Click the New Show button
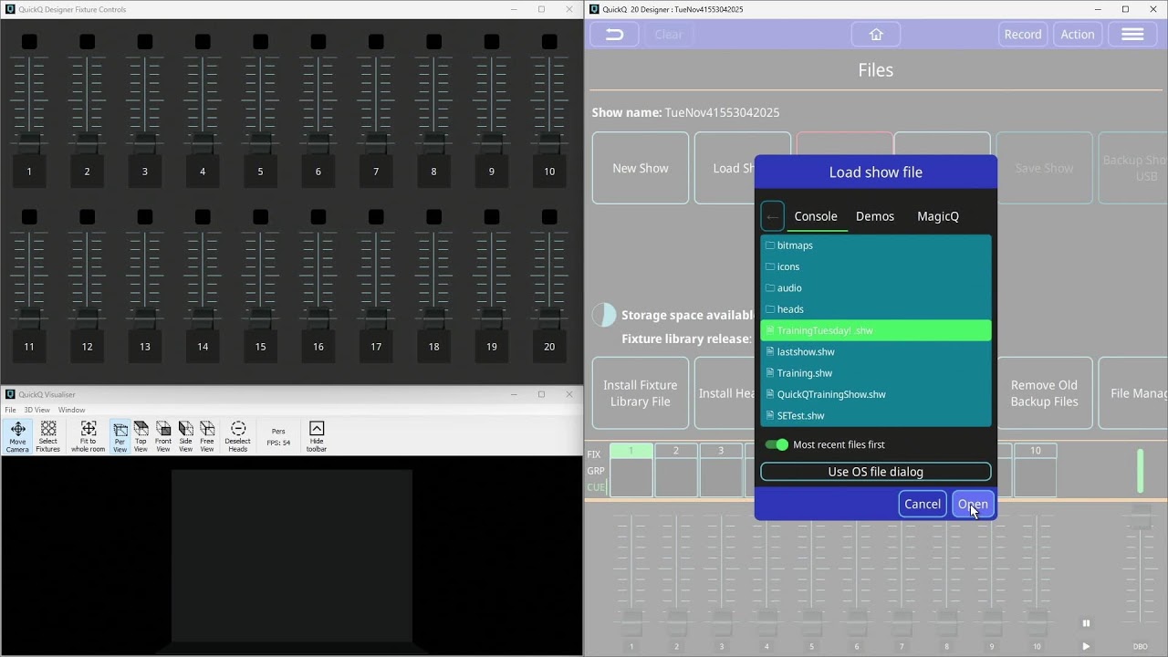This screenshot has height=657, width=1168. 641,168
